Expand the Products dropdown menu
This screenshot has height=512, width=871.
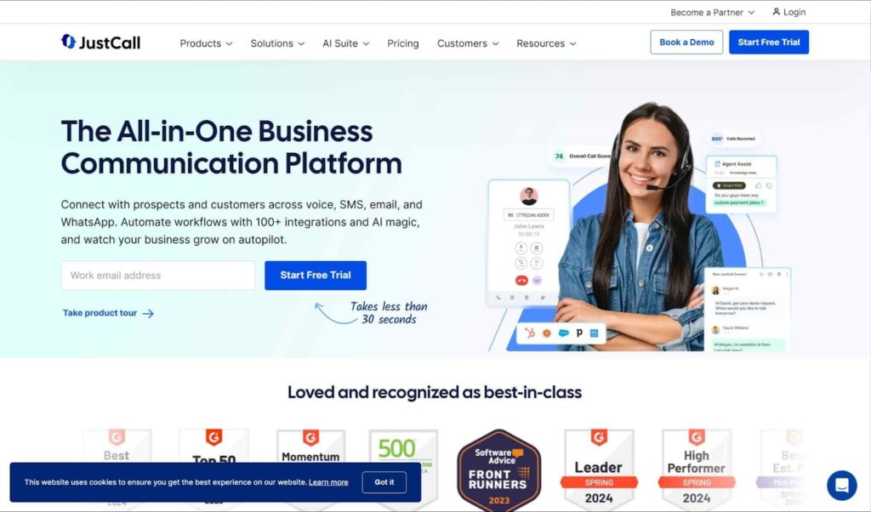[x=206, y=43]
